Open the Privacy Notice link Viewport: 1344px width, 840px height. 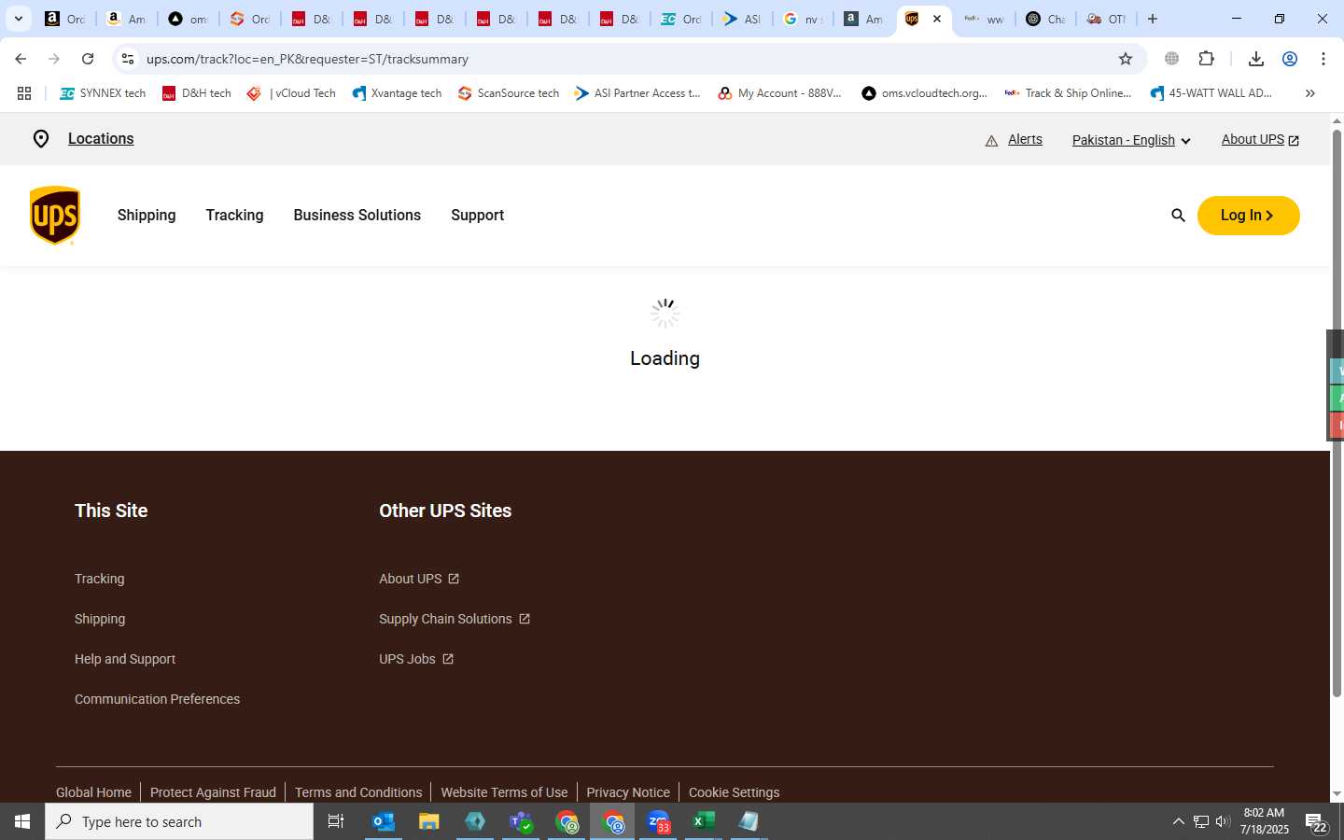click(628, 792)
